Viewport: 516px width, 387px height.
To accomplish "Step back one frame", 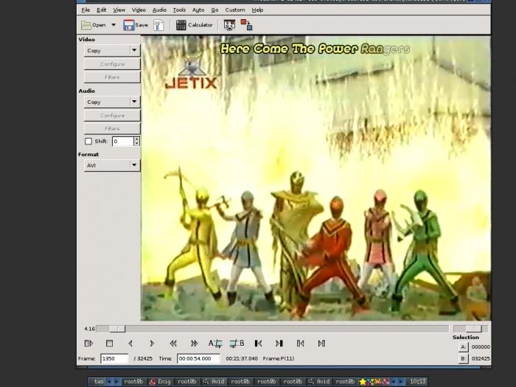I will coord(130,344).
